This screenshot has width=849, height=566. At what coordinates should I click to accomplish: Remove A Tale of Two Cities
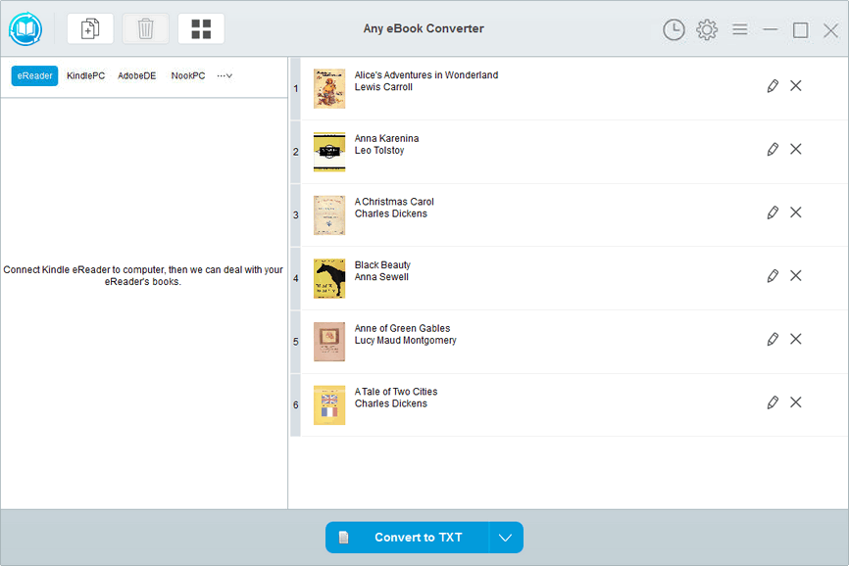point(795,402)
